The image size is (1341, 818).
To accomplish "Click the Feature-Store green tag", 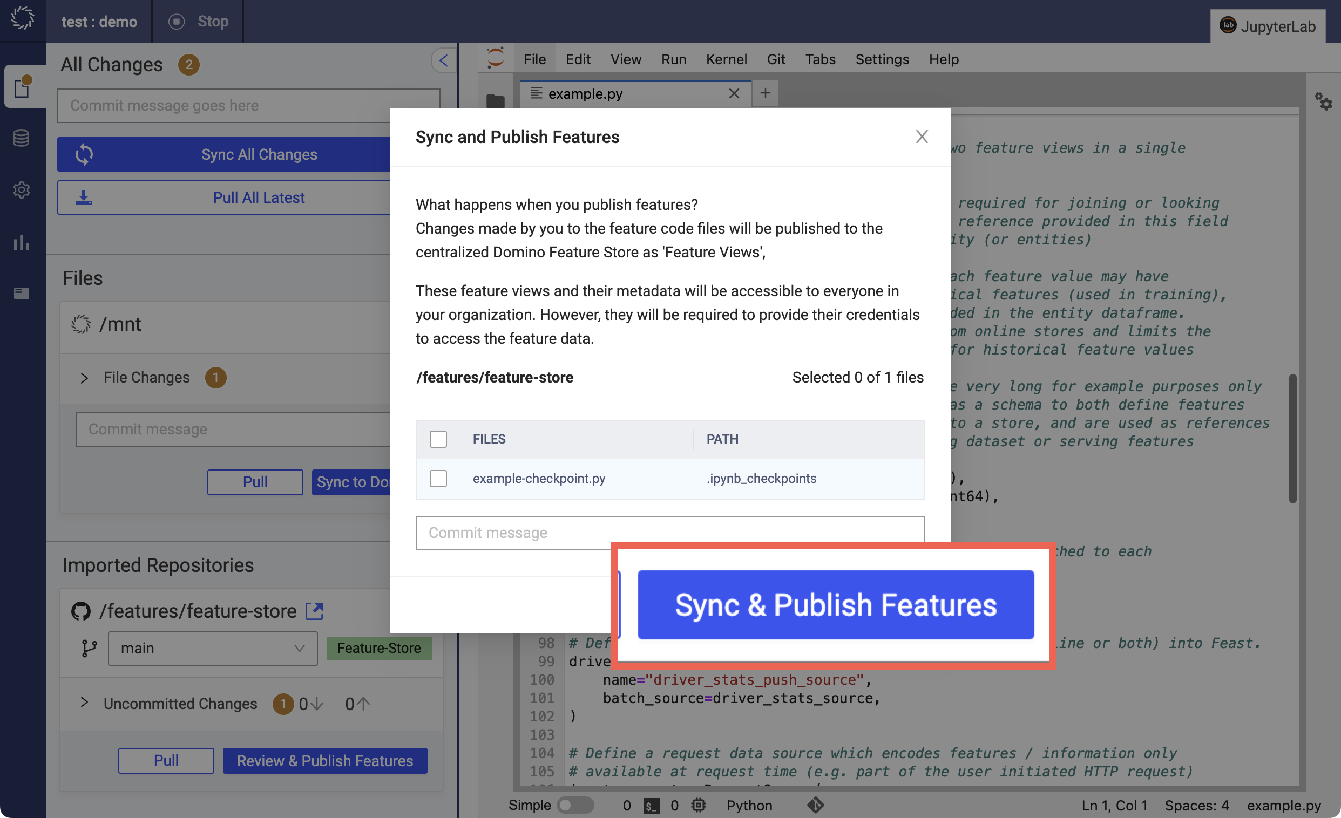I will point(379,649).
